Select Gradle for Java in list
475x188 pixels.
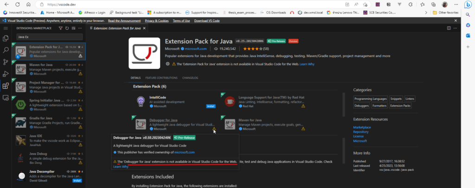click(x=49, y=122)
